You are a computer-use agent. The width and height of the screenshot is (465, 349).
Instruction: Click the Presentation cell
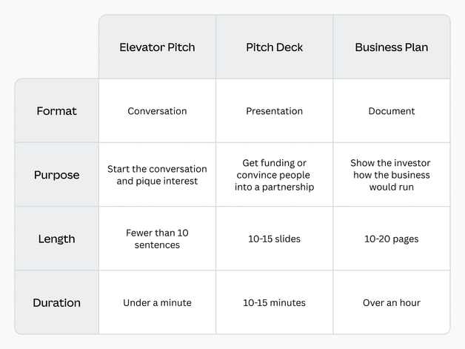coord(274,111)
